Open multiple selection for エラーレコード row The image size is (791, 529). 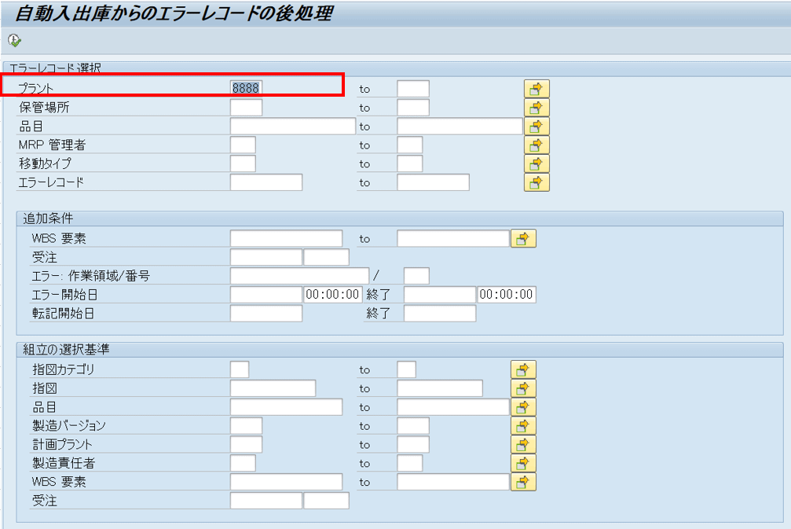pos(536,183)
